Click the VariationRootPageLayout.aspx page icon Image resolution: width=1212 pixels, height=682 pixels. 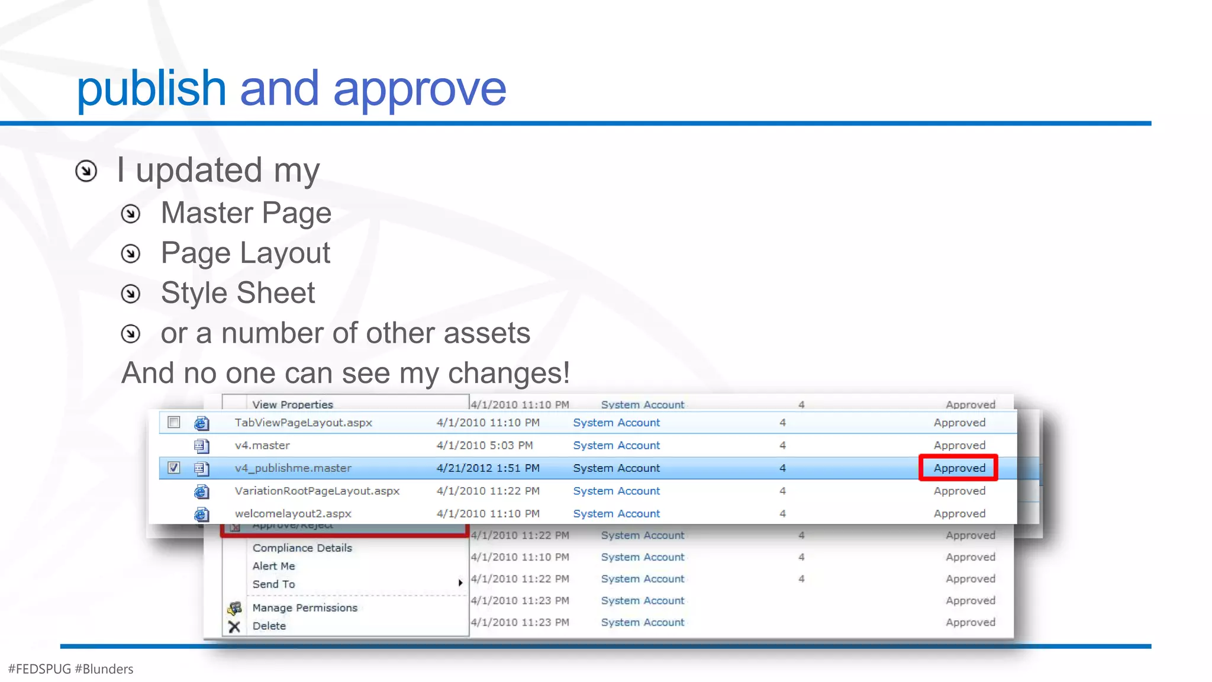pyautogui.click(x=201, y=491)
